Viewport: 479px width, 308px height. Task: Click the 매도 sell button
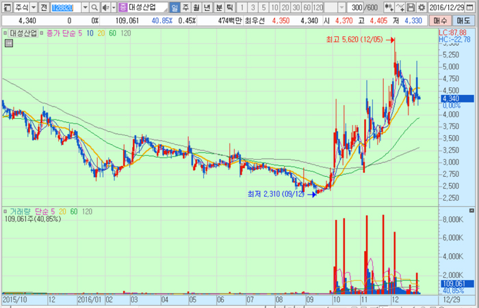point(464,20)
